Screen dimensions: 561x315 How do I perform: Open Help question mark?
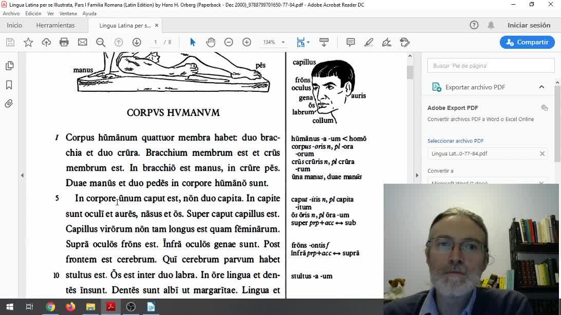[474, 25]
